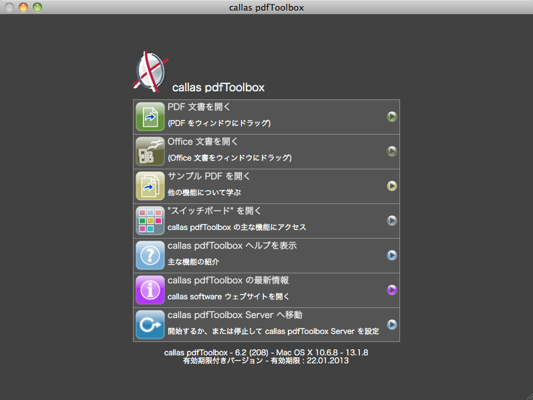533x400 pixels.
Task: Click the yellow サンプル PDF icon
Action: click(x=150, y=186)
